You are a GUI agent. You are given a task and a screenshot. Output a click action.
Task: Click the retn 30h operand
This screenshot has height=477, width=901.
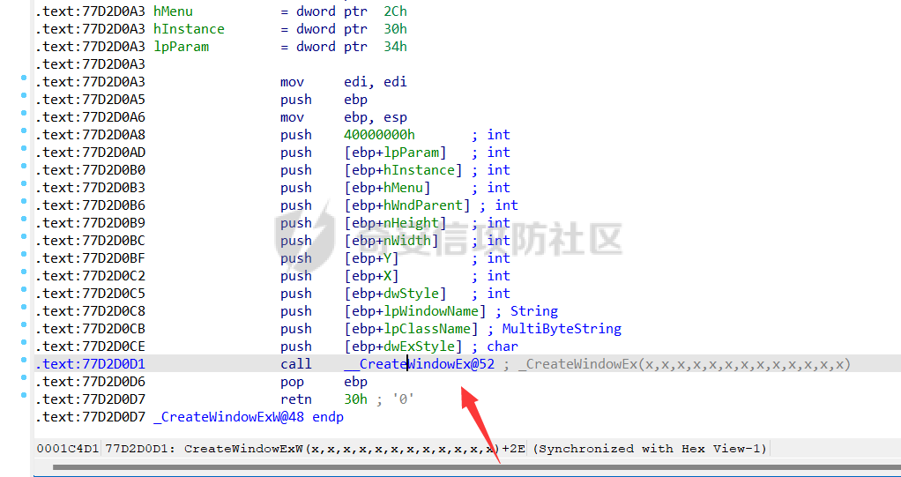click(355, 399)
